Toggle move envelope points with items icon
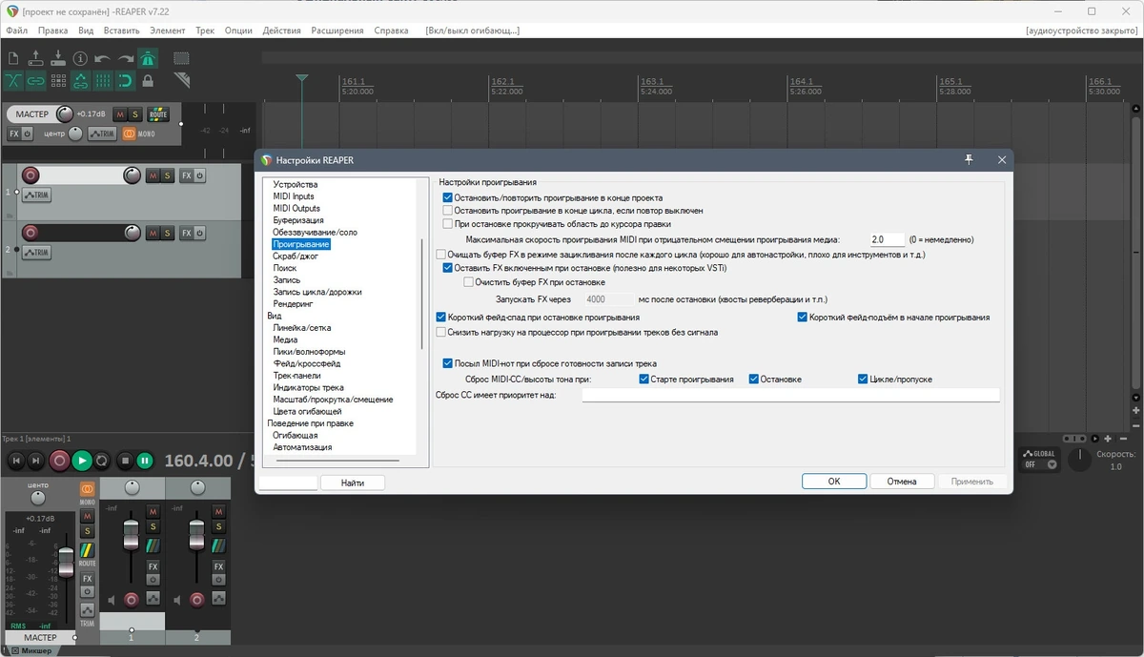 point(80,80)
